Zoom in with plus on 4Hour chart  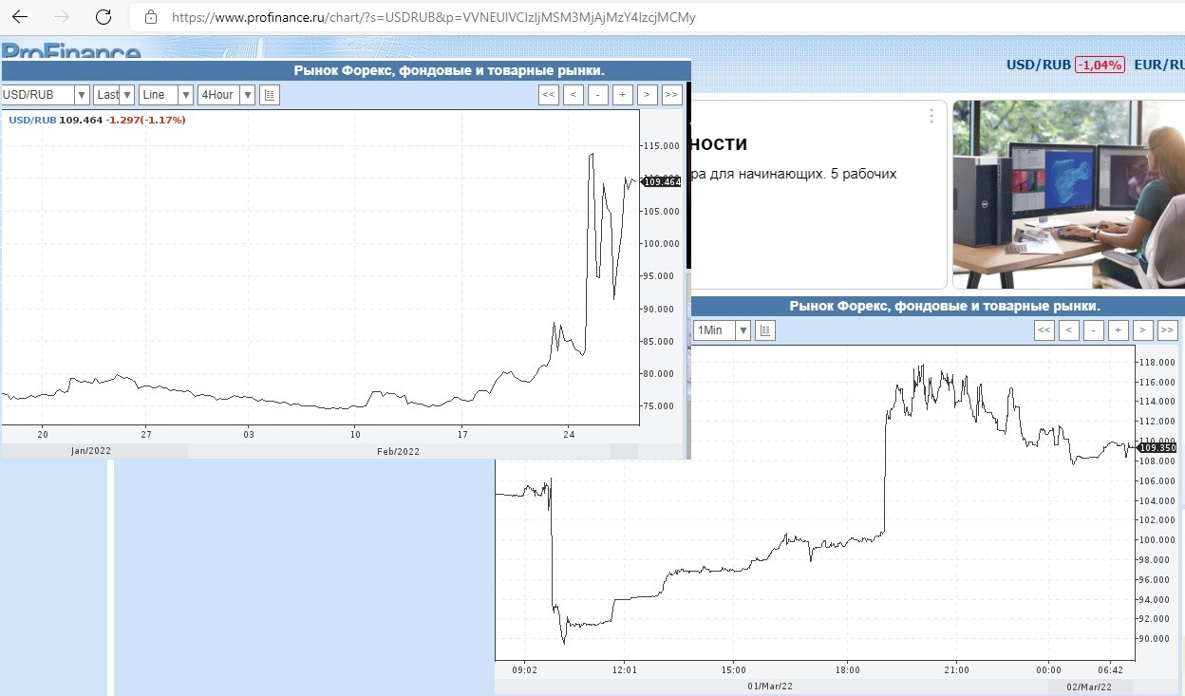(x=623, y=94)
